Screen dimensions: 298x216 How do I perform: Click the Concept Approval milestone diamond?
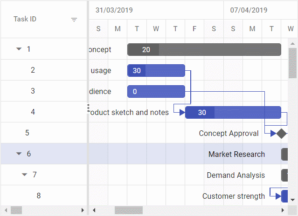[281, 133]
